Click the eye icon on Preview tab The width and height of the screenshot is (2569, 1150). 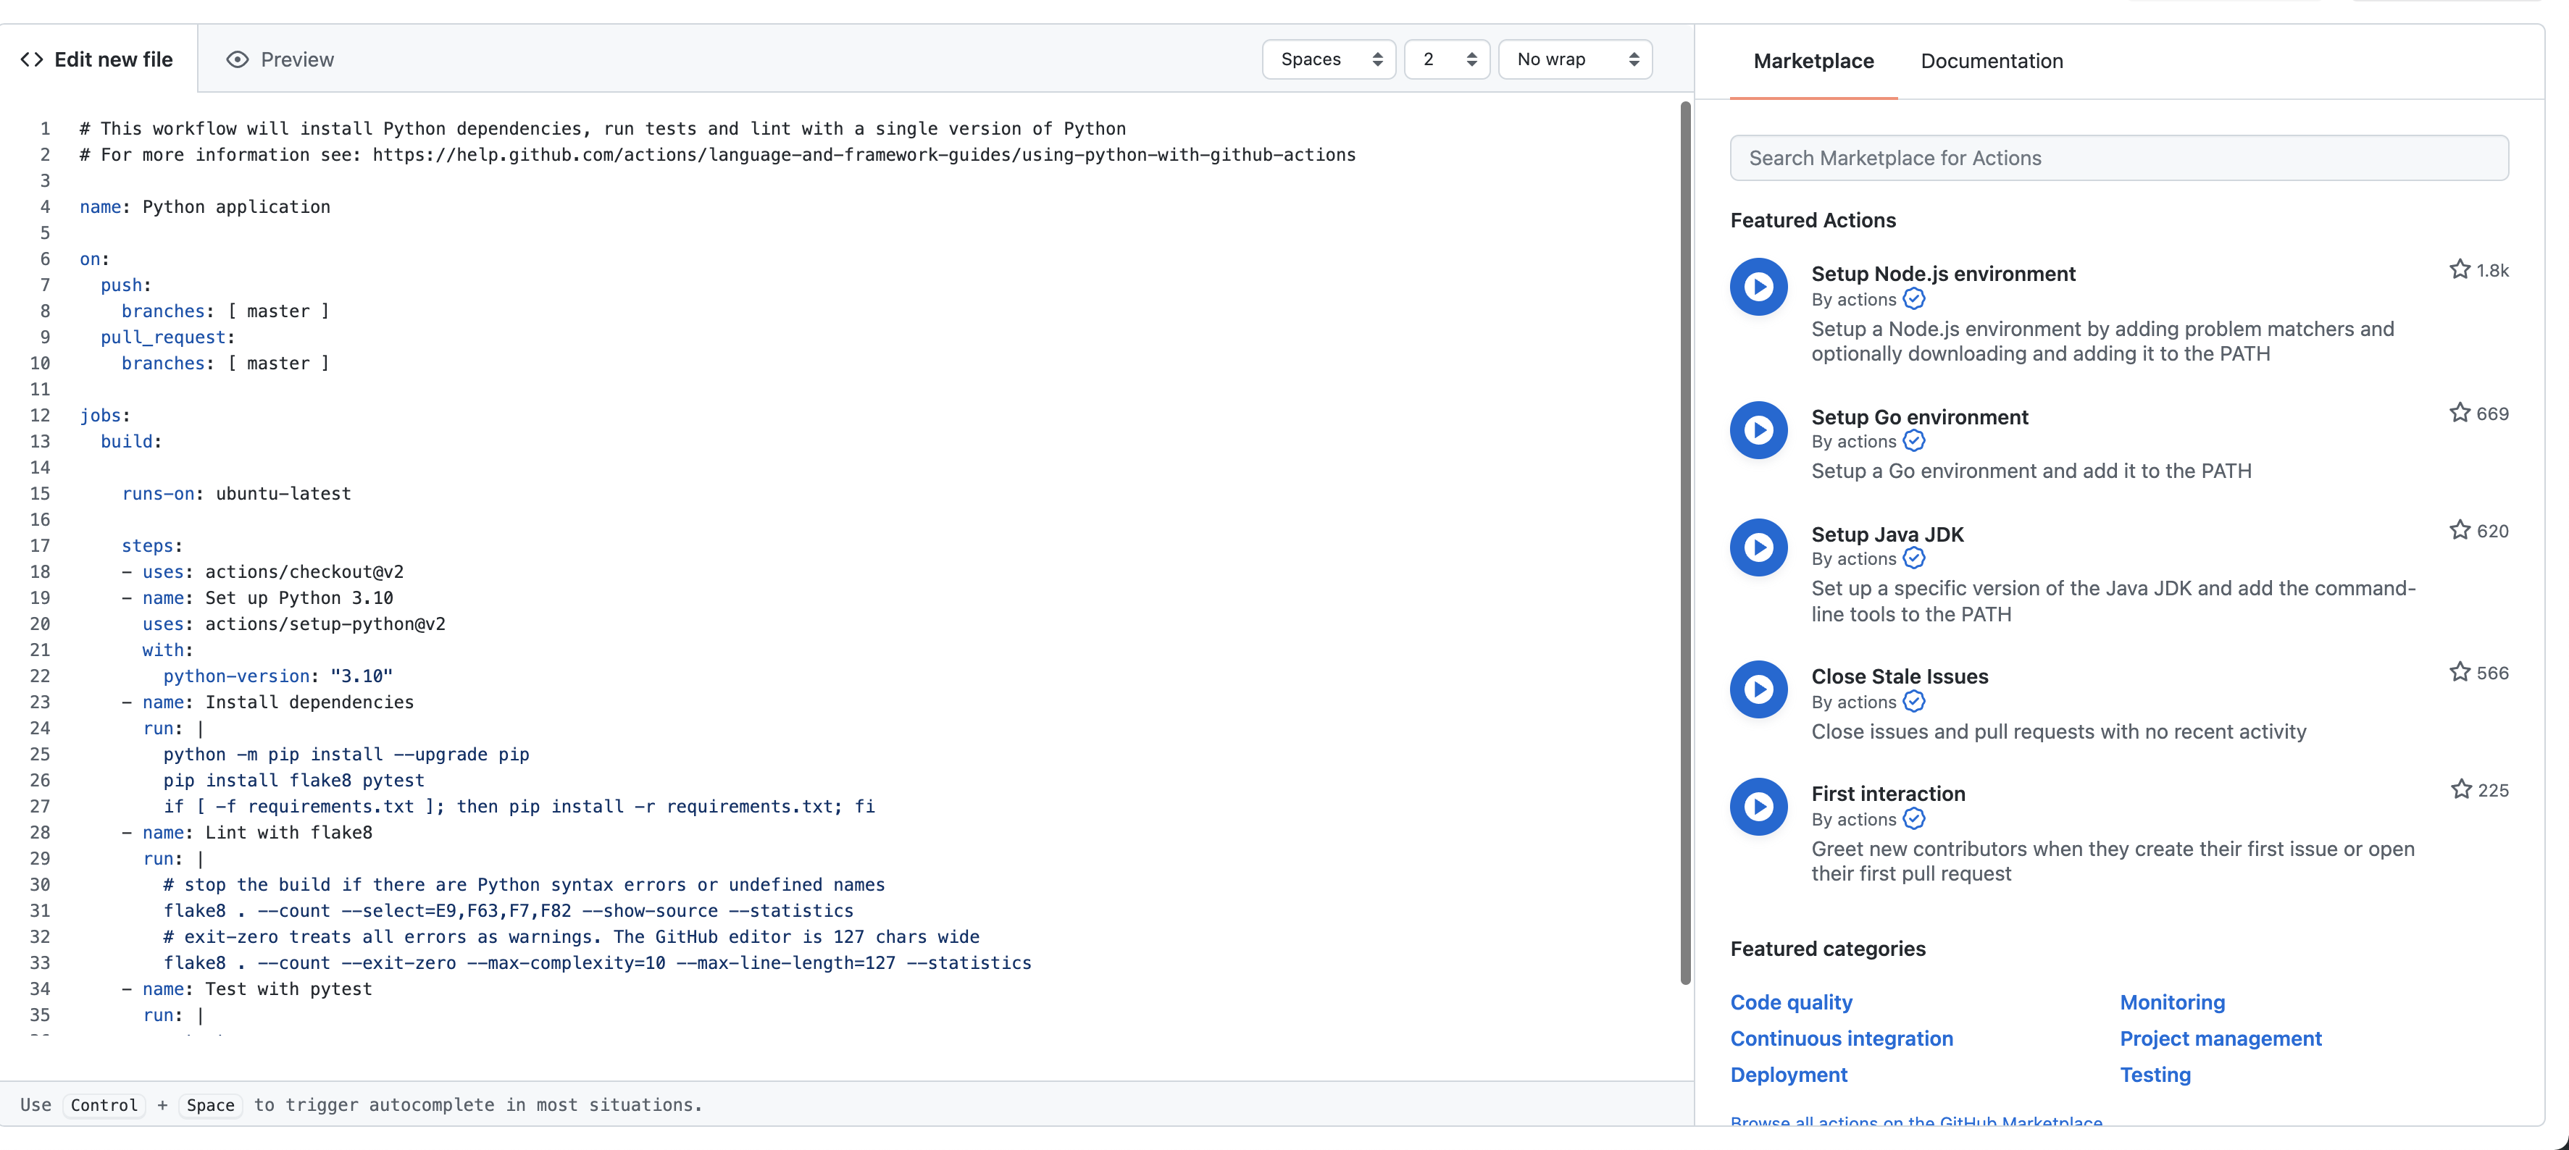click(238, 60)
